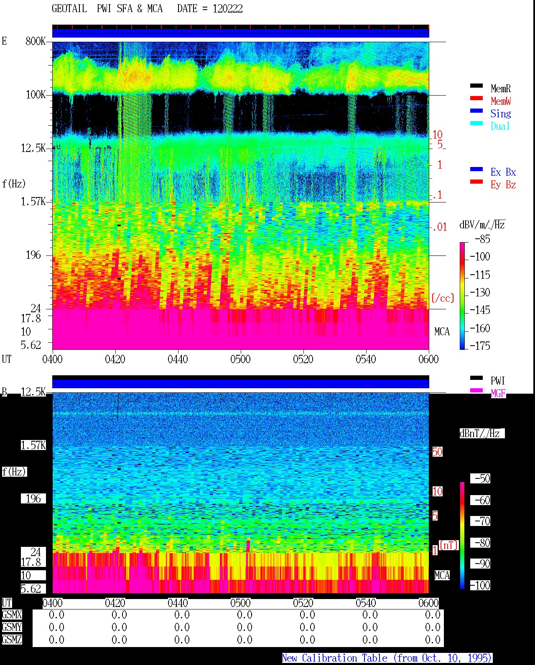Click the cyan Dual legend swatch

point(476,124)
